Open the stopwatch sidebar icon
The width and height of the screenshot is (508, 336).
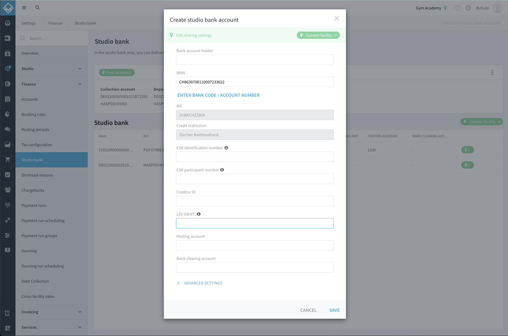click(8, 114)
